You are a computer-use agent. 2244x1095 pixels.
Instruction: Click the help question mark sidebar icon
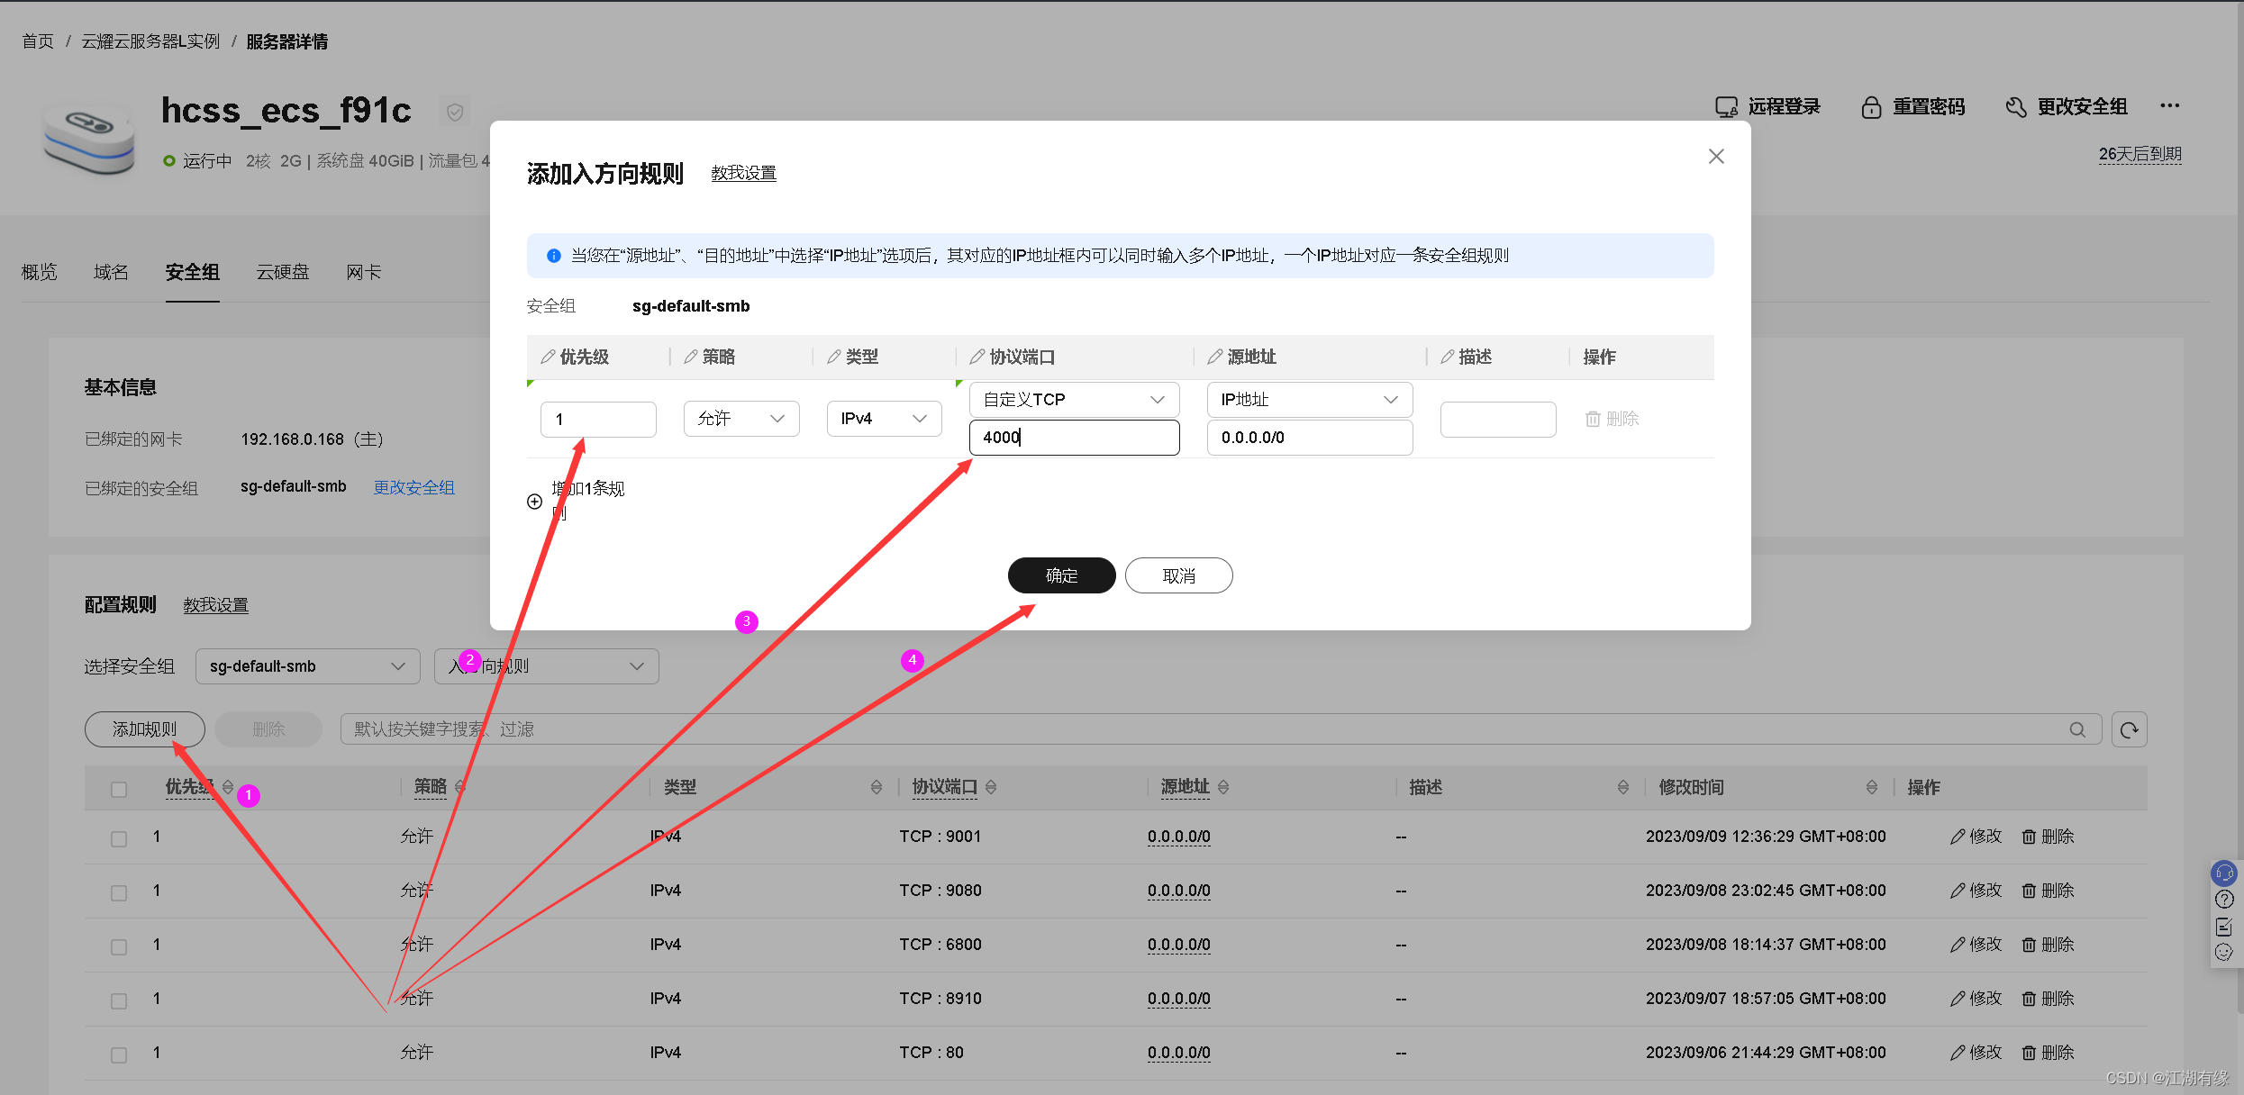coord(2224,899)
